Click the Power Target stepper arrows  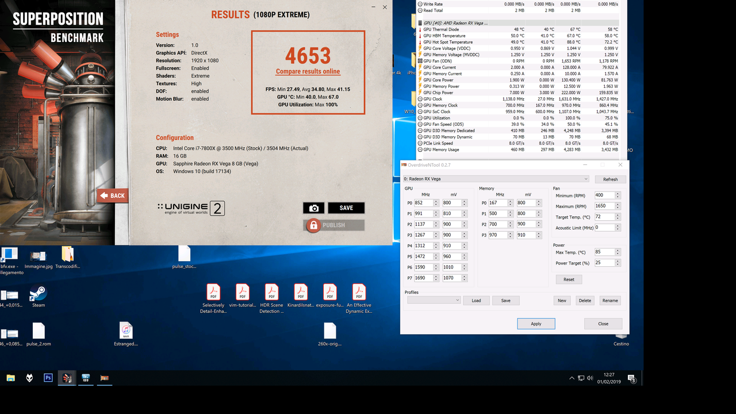[618, 263]
